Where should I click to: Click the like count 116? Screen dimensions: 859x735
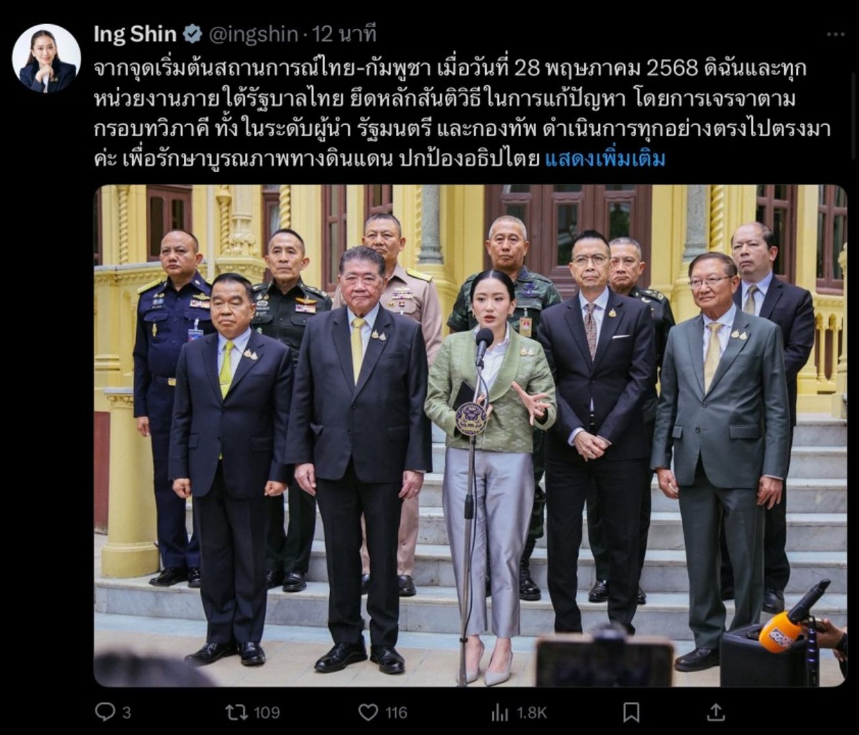pyautogui.click(x=396, y=712)
